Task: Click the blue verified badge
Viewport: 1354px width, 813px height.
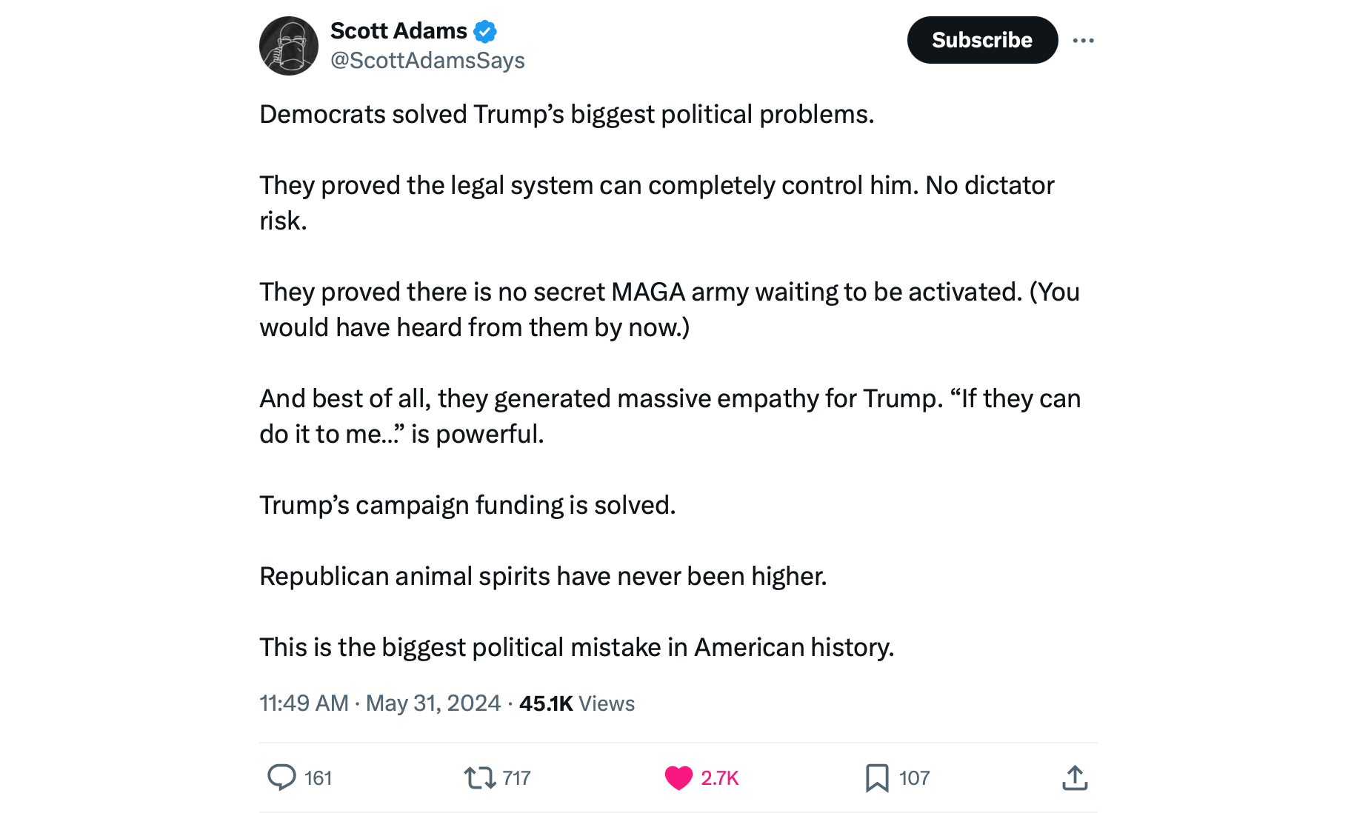Action: 485,32
